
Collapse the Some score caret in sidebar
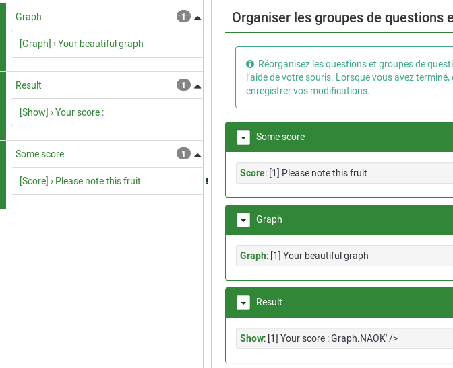(x=198, y=155)
